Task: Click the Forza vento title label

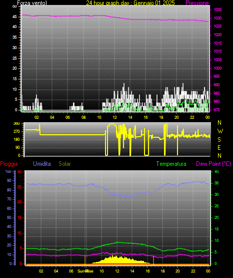Action: [x=32, y=3]
